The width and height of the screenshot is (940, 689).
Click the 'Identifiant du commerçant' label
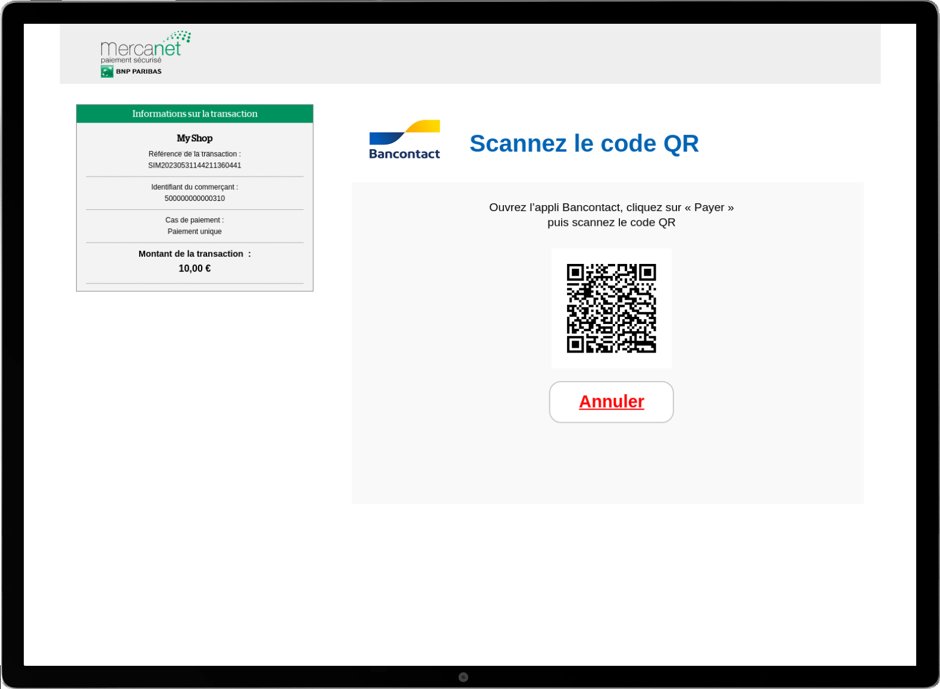(195, 187)
